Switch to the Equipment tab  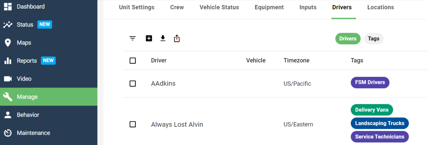pyautogui.click(x=269, y=7)
